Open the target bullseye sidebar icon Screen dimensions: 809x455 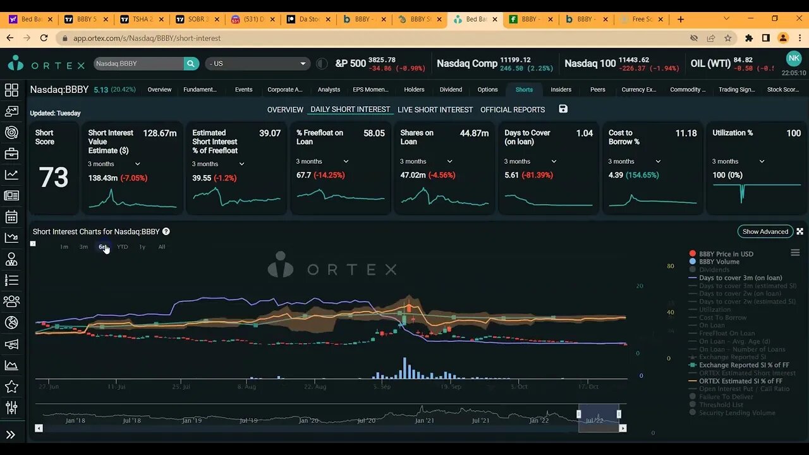(11, 133)
